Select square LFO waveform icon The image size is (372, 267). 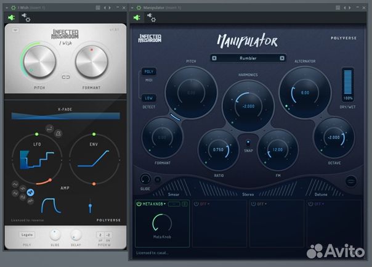[x=23, y=197]
